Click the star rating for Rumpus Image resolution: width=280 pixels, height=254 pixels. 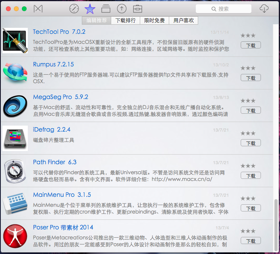[248, 68]
